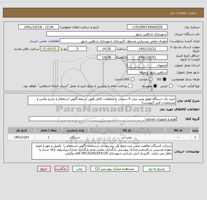Click the شماره نیاز field 1101094734000335
Screen dimensions: 207x200
[147, 27]
